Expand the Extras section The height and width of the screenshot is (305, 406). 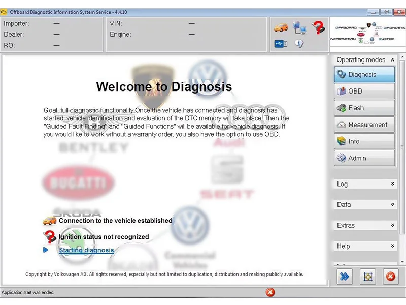click(x=392, y=225)
